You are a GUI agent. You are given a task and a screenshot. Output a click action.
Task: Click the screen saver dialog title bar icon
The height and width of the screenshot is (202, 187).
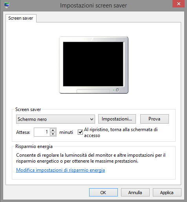coord(7,5)
